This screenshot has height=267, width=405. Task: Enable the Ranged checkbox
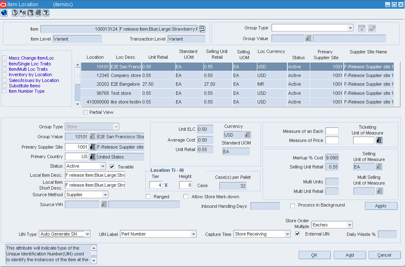click(x=148, y=197)
